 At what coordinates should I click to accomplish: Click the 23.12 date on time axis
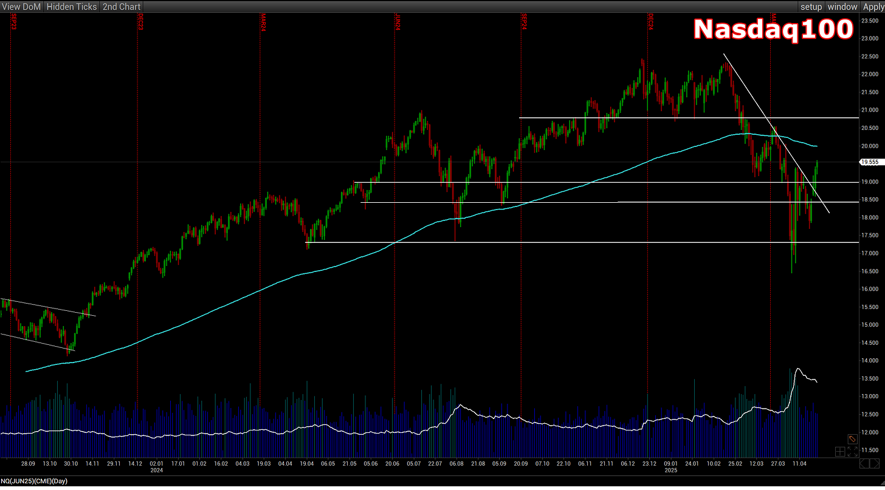[x=650, y=463]
